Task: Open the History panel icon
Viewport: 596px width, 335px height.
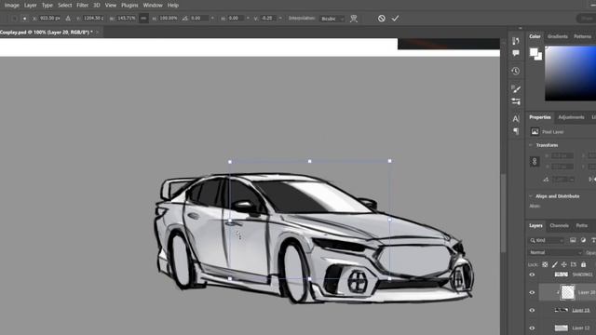Action: point(516,71)
